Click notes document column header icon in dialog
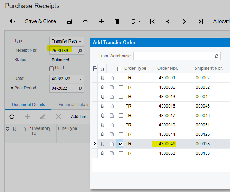The image size is (230, 192). coord(111,68)
